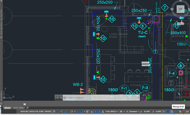Click the isolate objects icon in status bar
190x115 pixels.
pyautogui.click(x=174, y=112)
